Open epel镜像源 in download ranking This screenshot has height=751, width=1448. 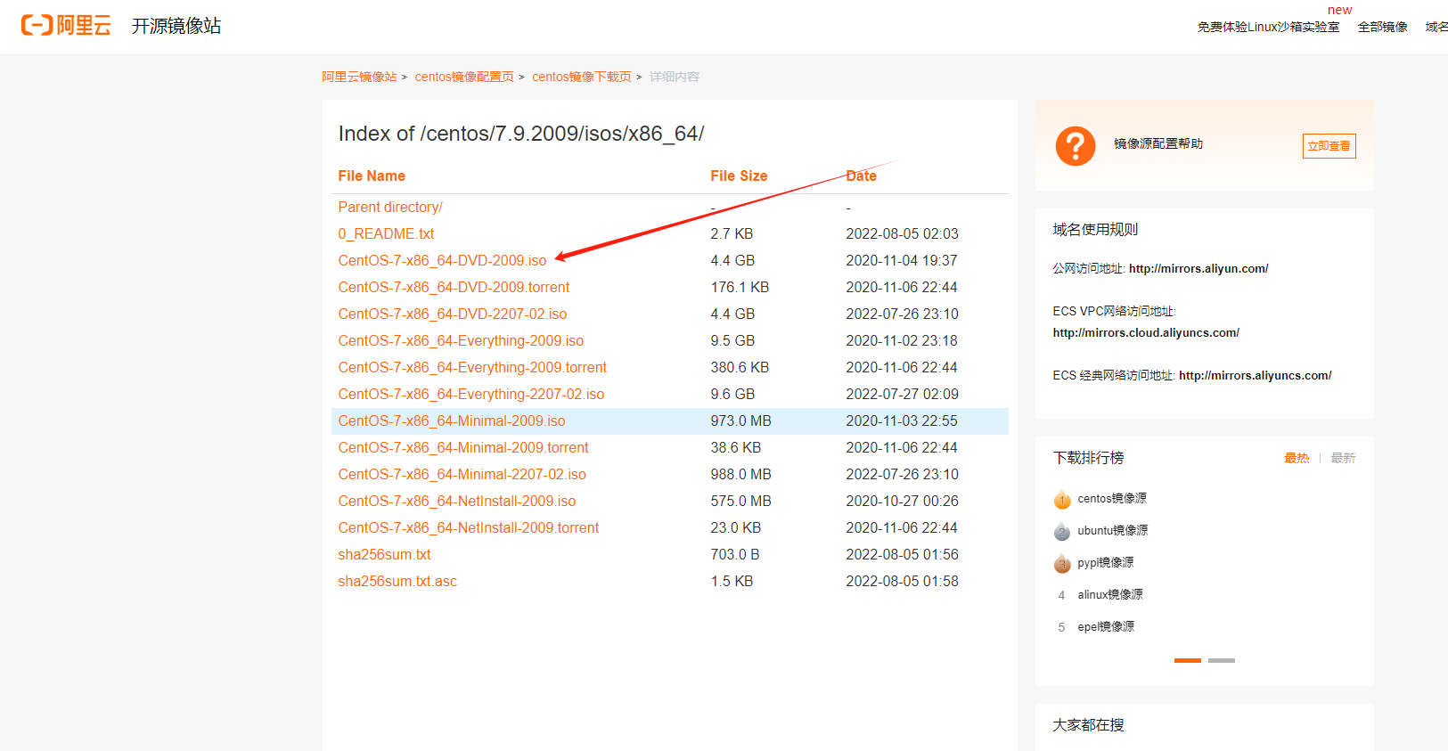[x=1106, y=627]
